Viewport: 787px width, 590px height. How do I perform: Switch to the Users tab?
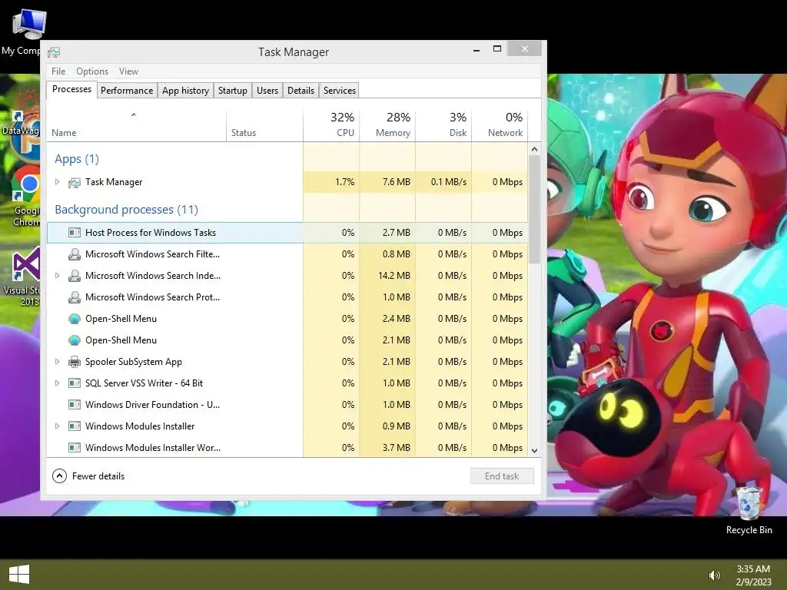click(267, 91)
